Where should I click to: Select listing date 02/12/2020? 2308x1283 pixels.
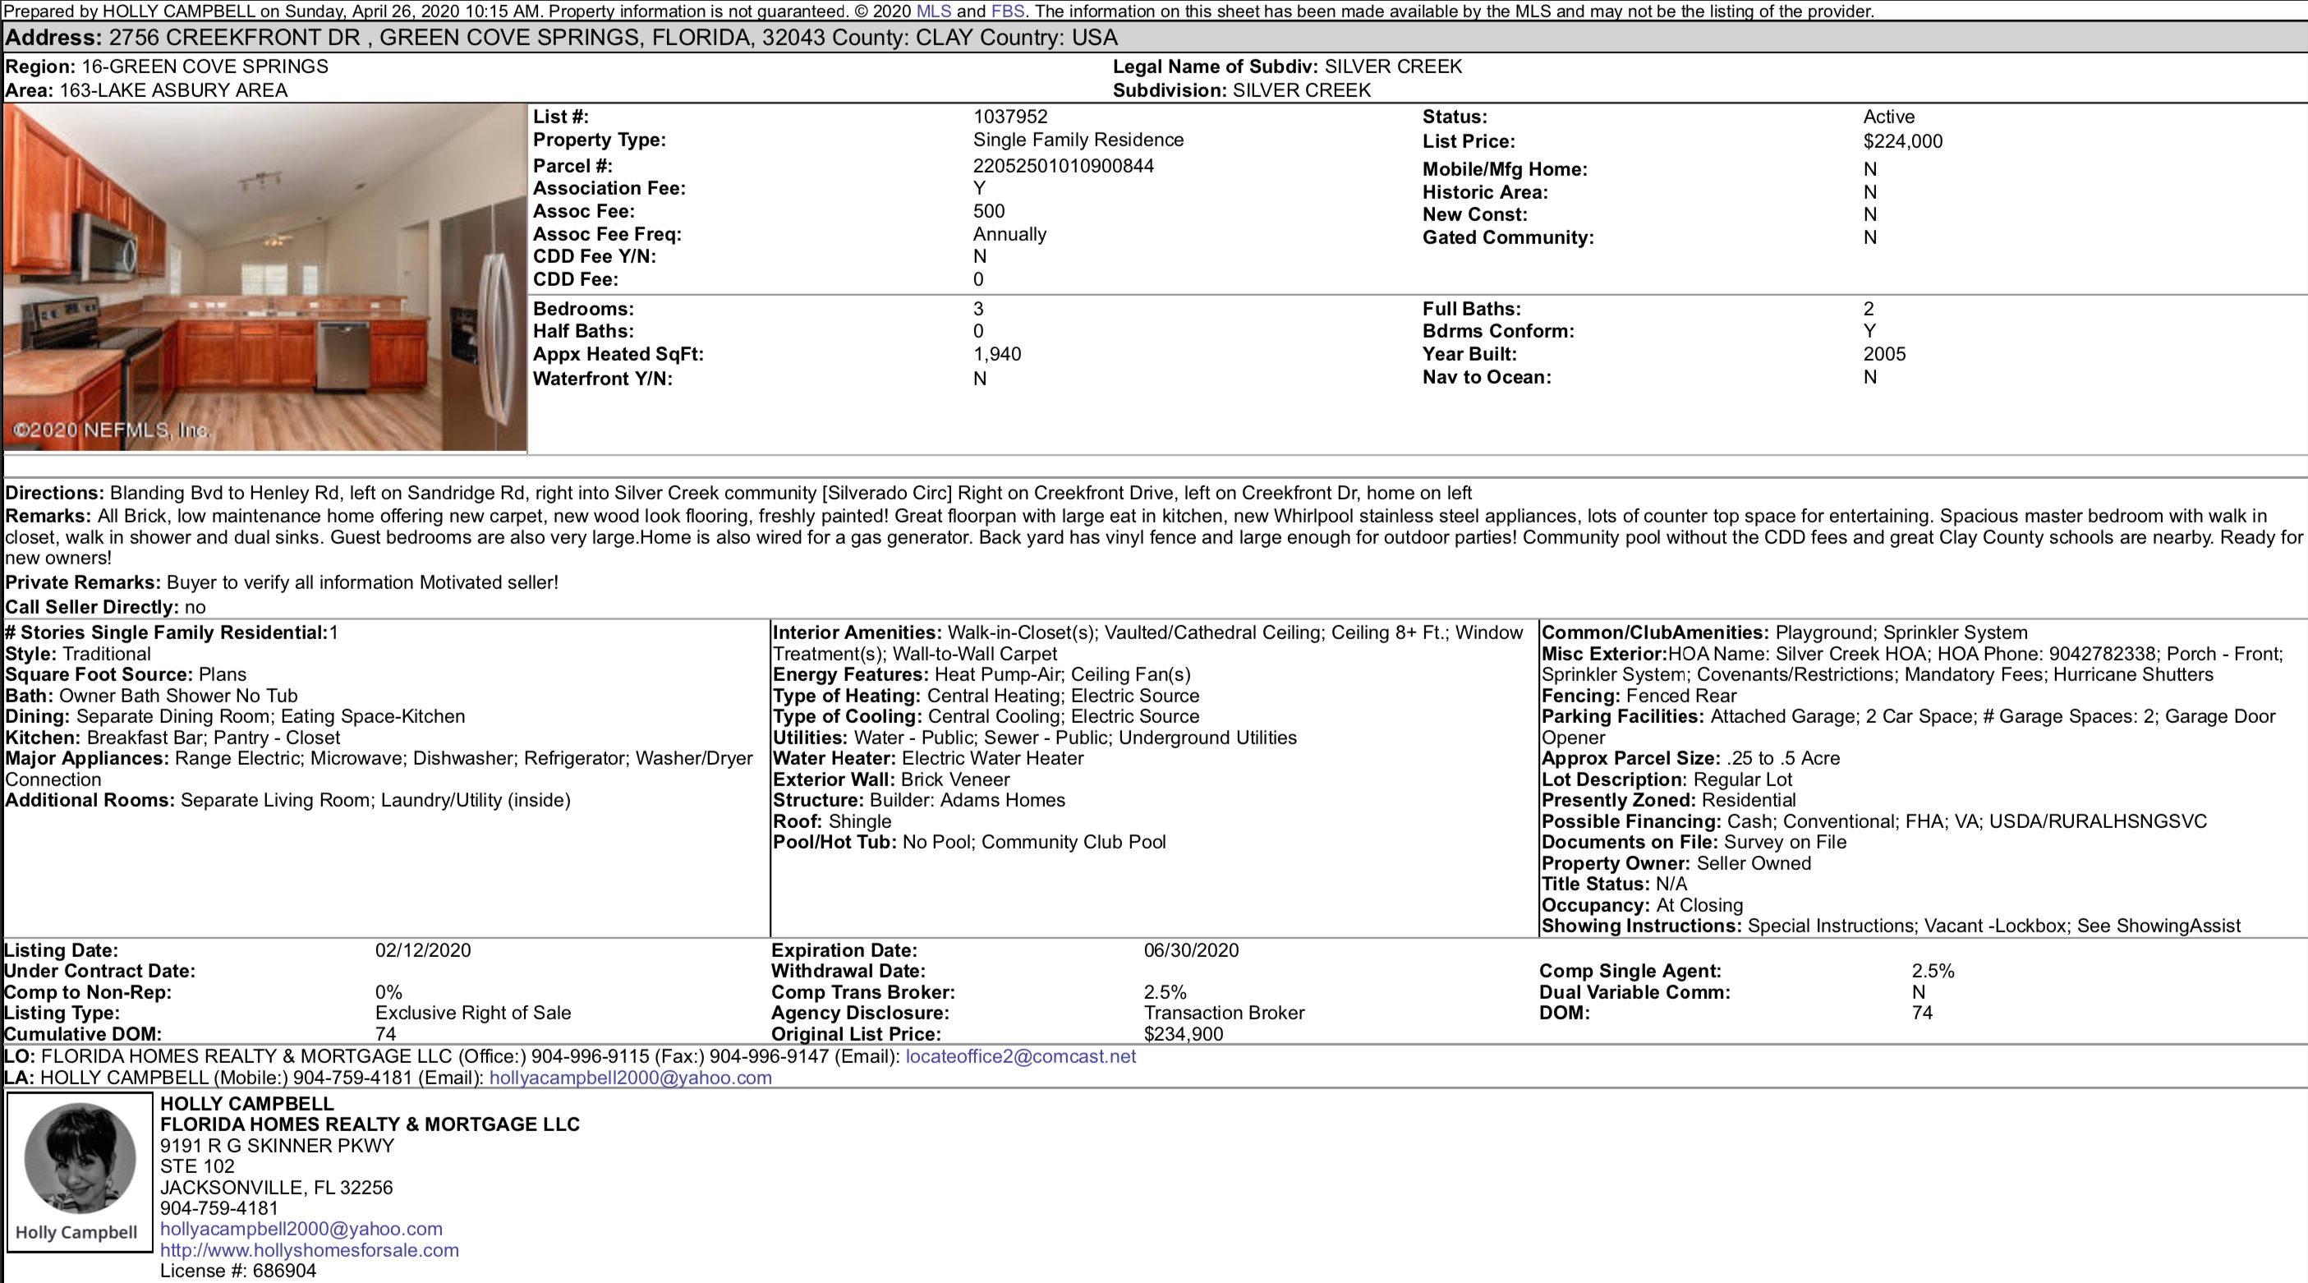pyautogui.click(x=423, y=950)
